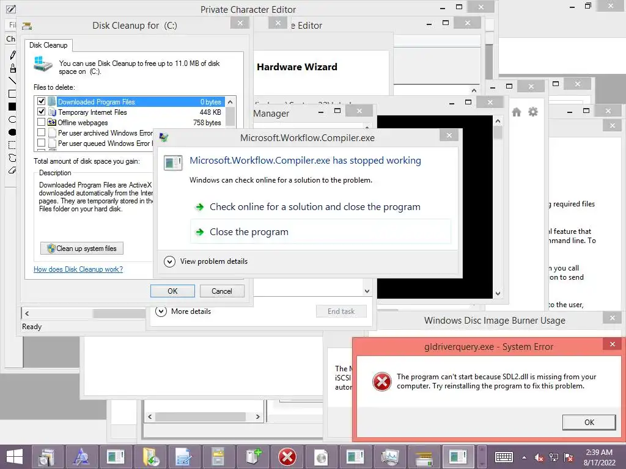Check Per user archived Windows Error checkbox
This screenshot has width=626, height=469.
41,133
